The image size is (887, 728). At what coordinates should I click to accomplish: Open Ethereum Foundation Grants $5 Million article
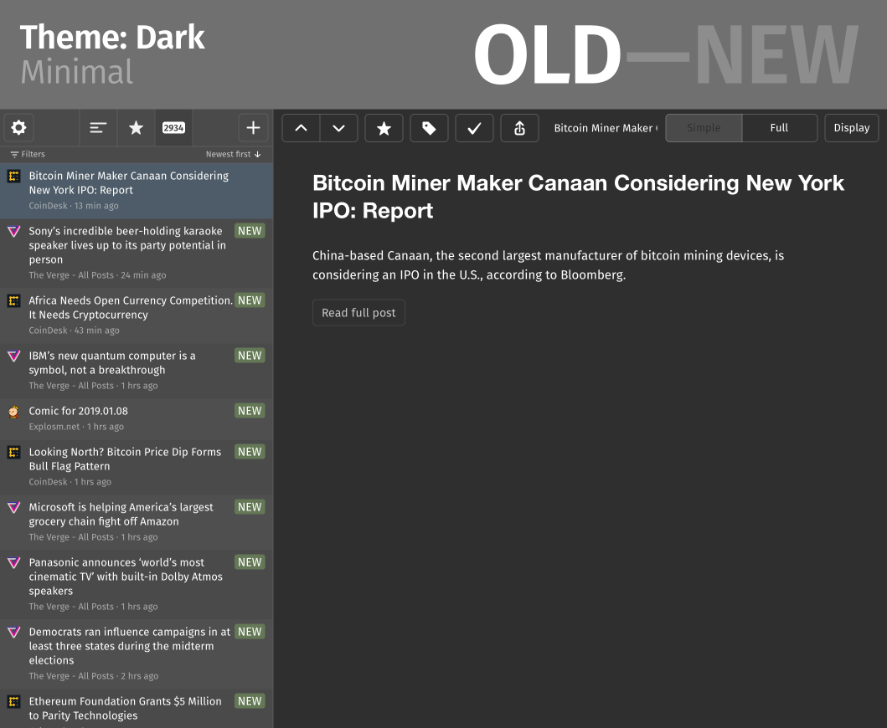pos(137,709)
